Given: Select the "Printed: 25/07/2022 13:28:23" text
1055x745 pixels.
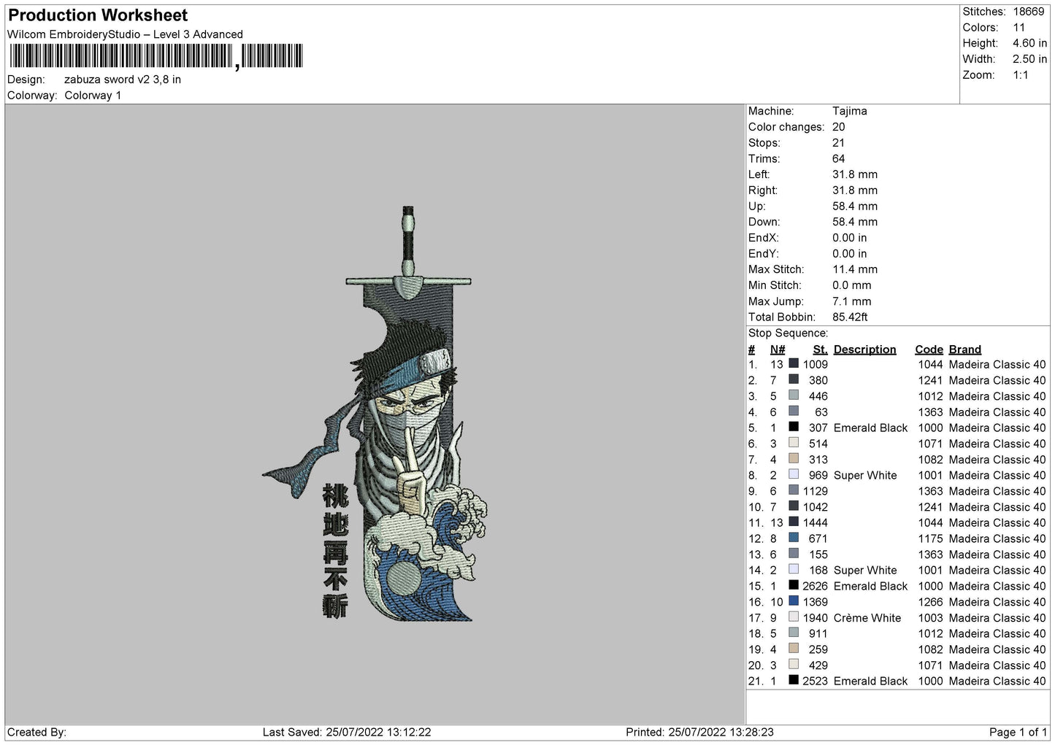Looking at the screenshot, I should (699, 732).
